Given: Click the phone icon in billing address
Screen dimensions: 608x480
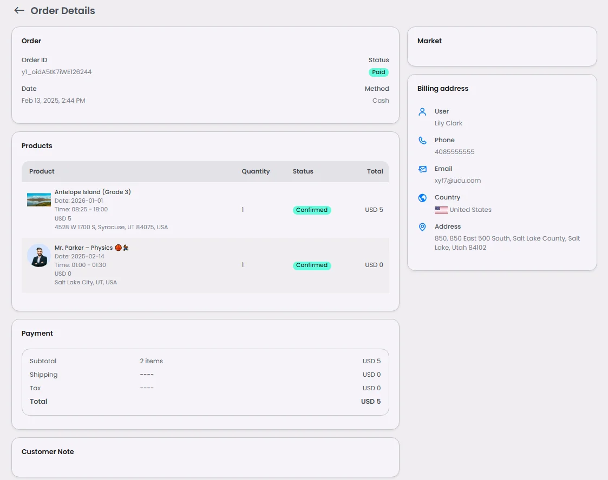Looking at the screenshot, I should pos(422,141).
